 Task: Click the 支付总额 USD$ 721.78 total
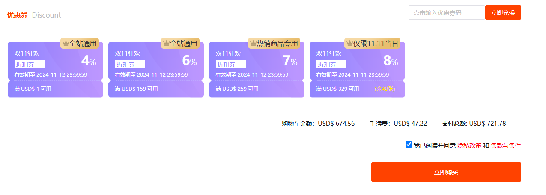pos(474,124)
